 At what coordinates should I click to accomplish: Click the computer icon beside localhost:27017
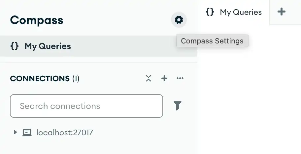coord(27,133)
